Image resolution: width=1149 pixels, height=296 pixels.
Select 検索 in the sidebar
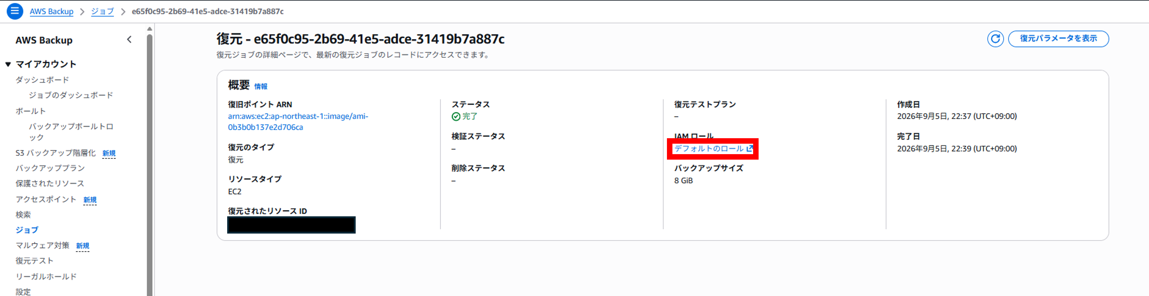(x=23, y=215)
